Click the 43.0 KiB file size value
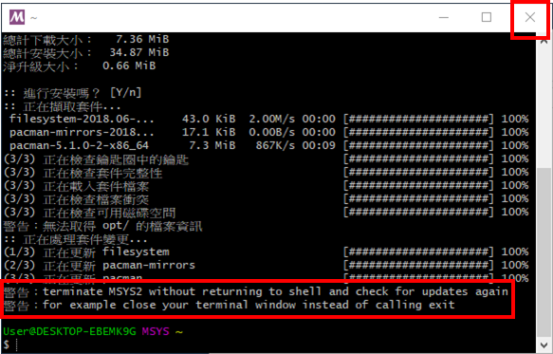 point(209,119)
